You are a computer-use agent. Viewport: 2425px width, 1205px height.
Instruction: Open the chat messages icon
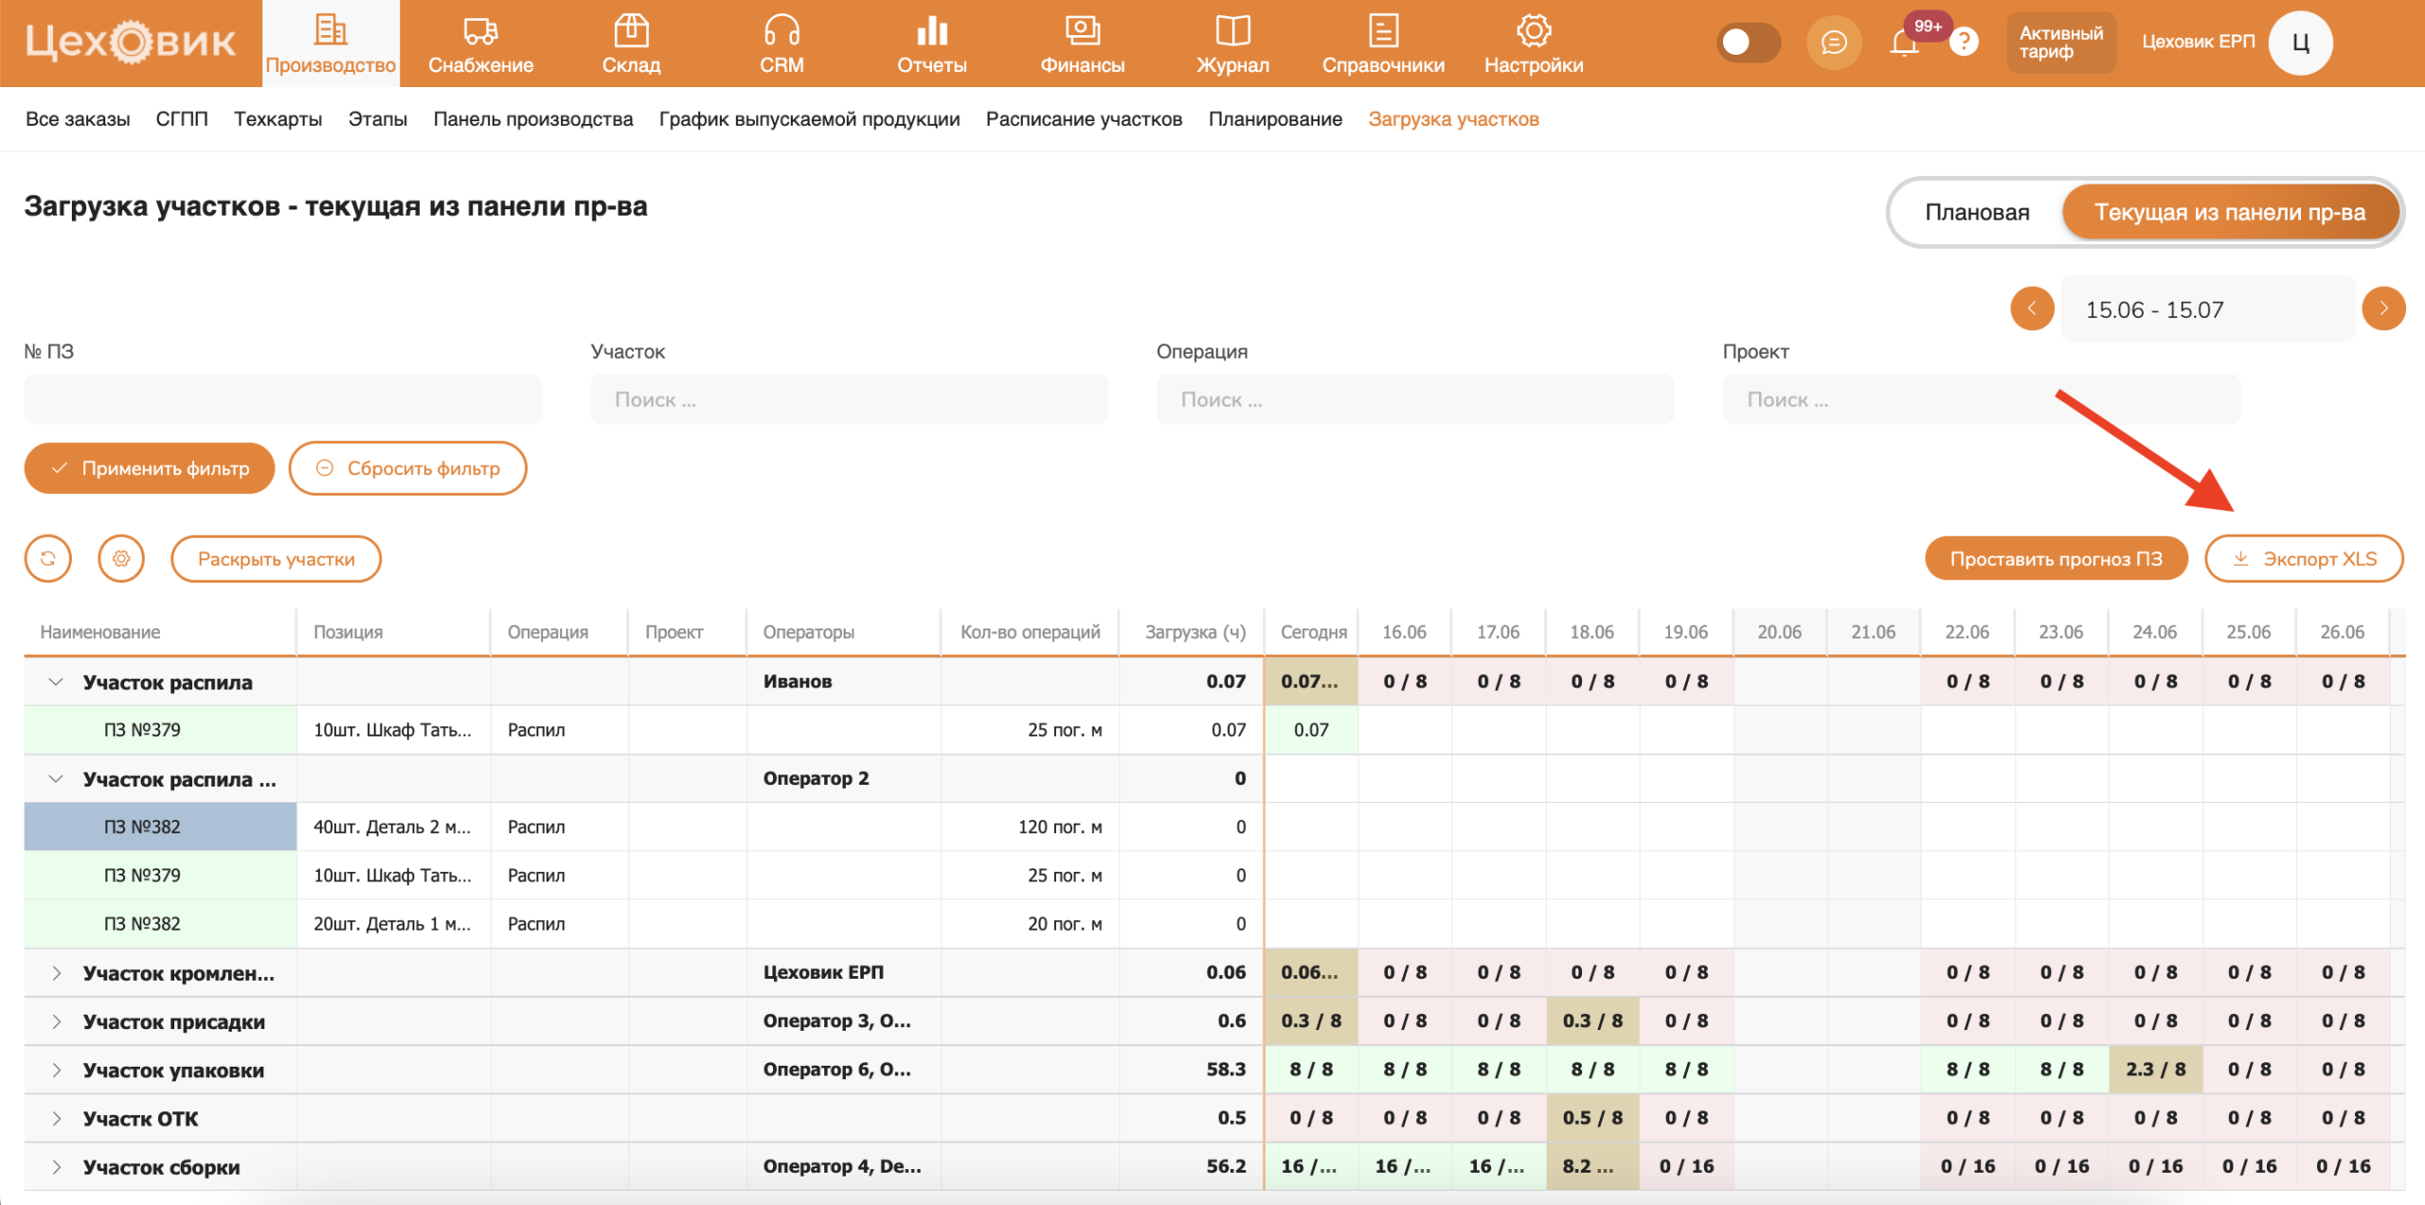click(1834, 43)
